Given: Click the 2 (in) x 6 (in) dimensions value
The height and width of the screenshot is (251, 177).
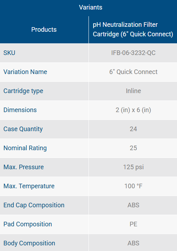Looking at the screenshot, I should tap(133, 110).
